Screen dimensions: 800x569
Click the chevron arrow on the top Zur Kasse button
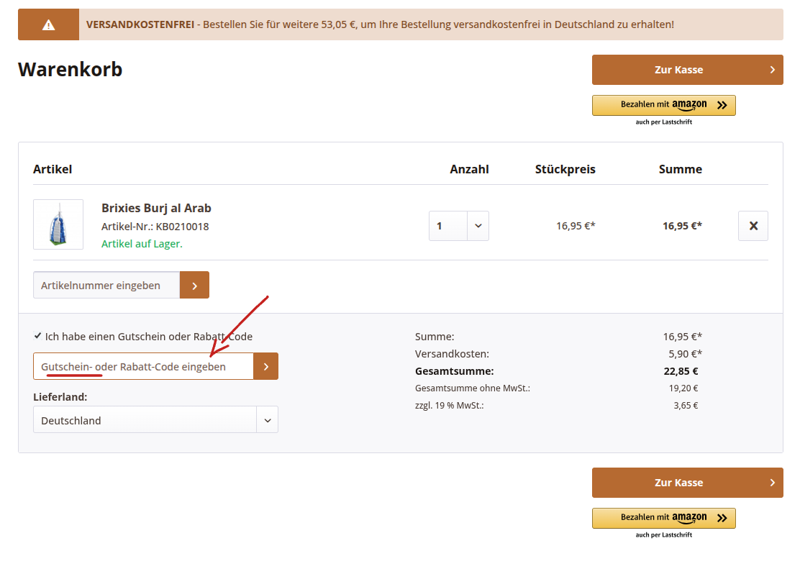click(772, 70)
